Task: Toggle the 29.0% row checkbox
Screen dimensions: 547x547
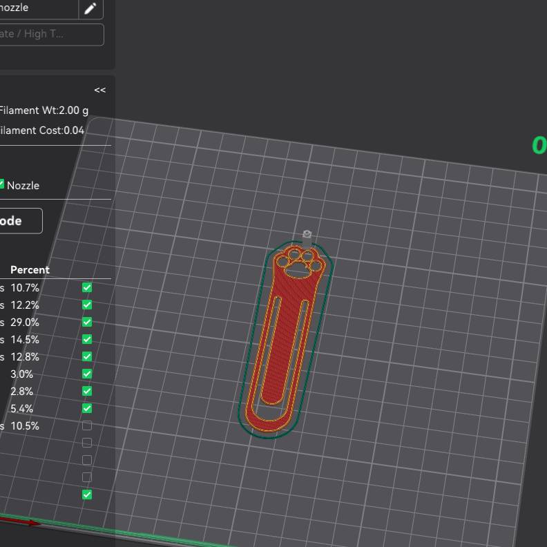Action: click(x=87, y=322)
